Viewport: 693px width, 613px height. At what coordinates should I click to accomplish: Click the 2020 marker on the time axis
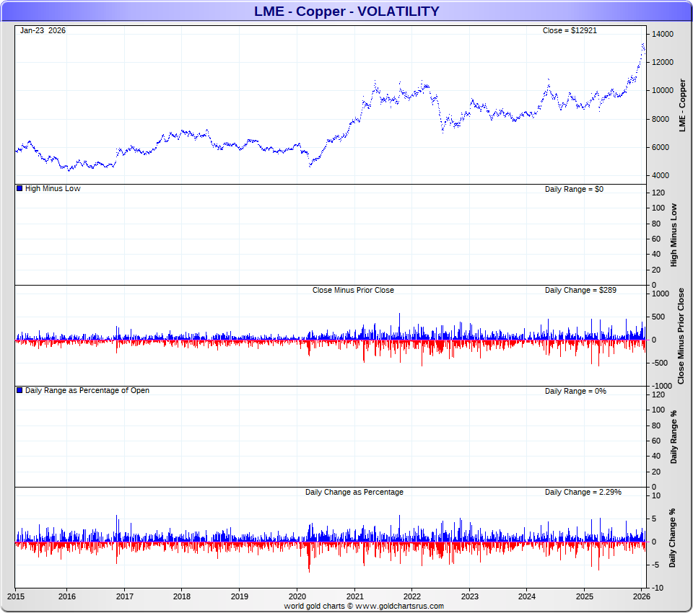(x=297, y=596)
